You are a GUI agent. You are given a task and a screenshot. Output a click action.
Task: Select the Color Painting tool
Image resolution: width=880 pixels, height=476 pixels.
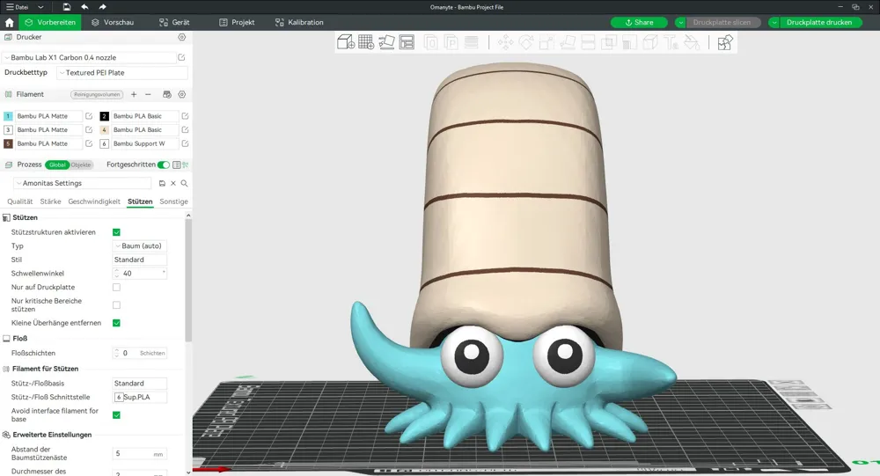pos(692,42)
